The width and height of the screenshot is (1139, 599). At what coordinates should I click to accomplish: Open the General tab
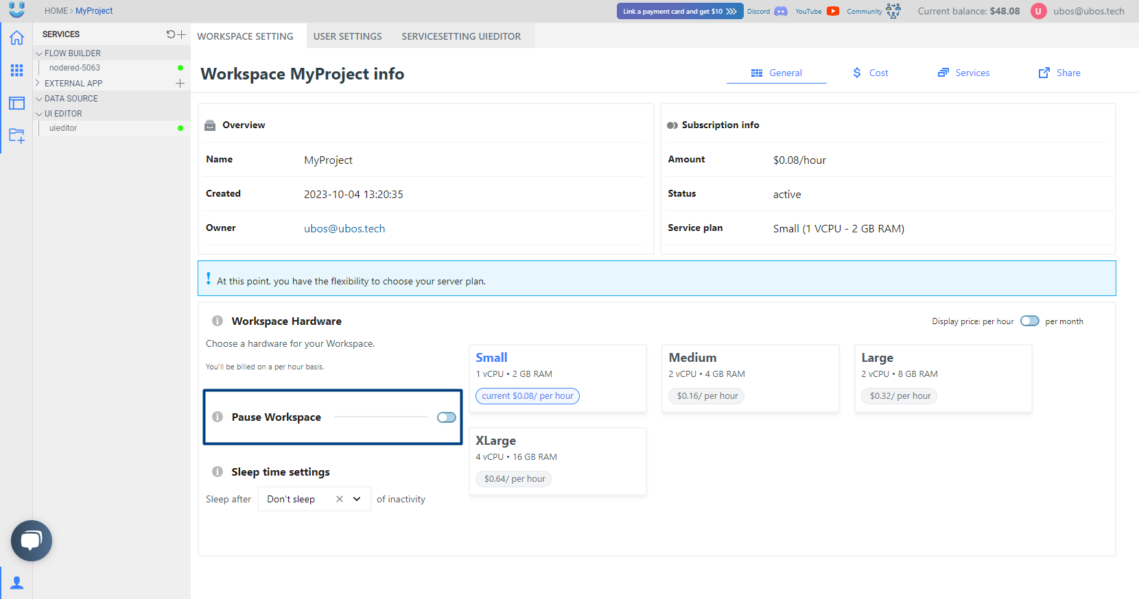pyautogui.click(x=777, y=73)
